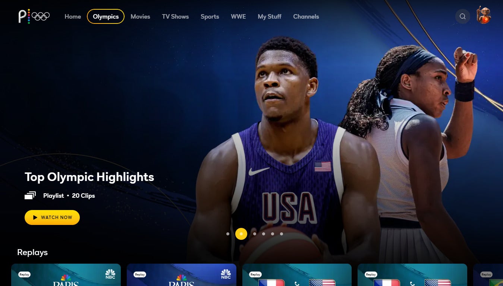Go to My Stuff
This screenshot has height=286, width=503.
coord(270,16)
